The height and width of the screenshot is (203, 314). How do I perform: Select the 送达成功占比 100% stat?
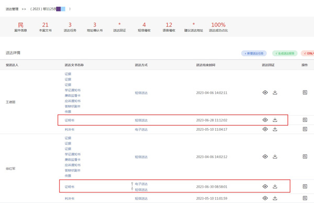click(218, 27)
